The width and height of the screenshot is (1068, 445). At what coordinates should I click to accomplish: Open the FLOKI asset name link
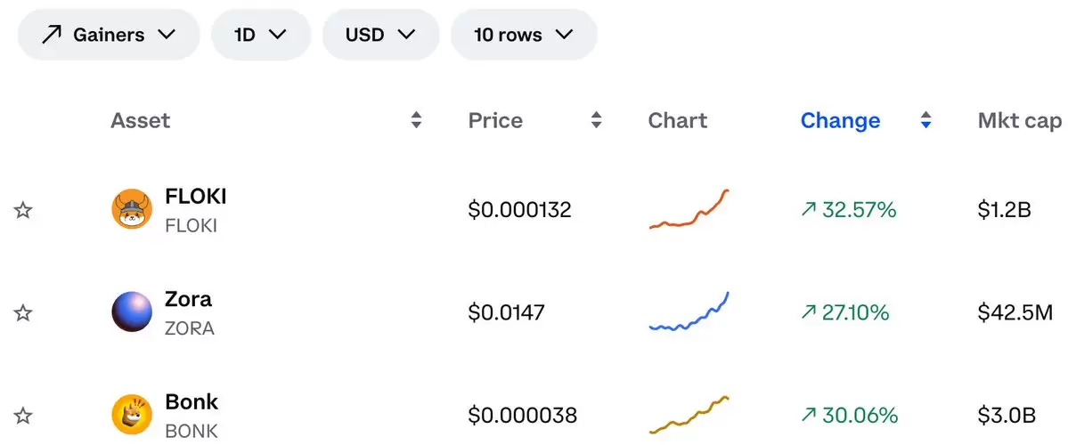pyautogui.click(x=195, y=197)
